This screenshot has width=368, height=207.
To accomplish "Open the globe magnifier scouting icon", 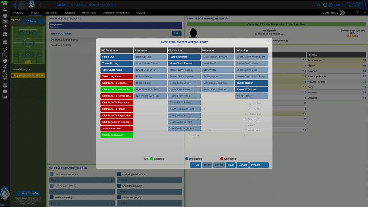I will coord(5,73).
